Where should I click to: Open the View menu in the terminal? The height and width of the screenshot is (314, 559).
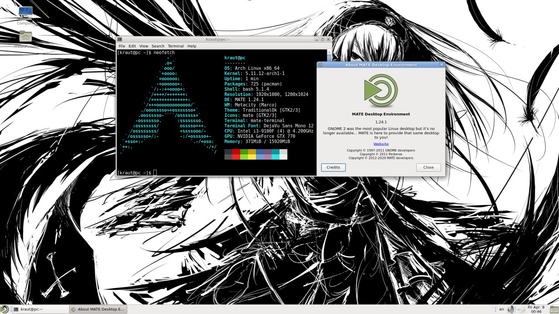pyautogui.click(x=144, y=46)
